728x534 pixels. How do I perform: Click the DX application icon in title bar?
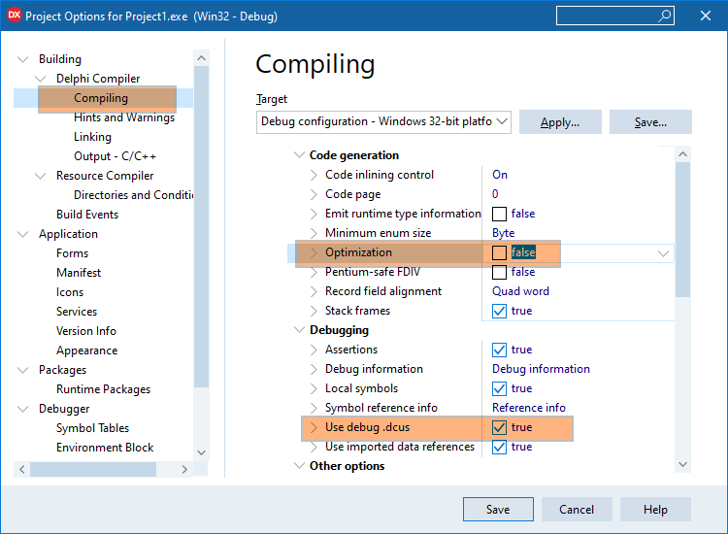point(14,16)
